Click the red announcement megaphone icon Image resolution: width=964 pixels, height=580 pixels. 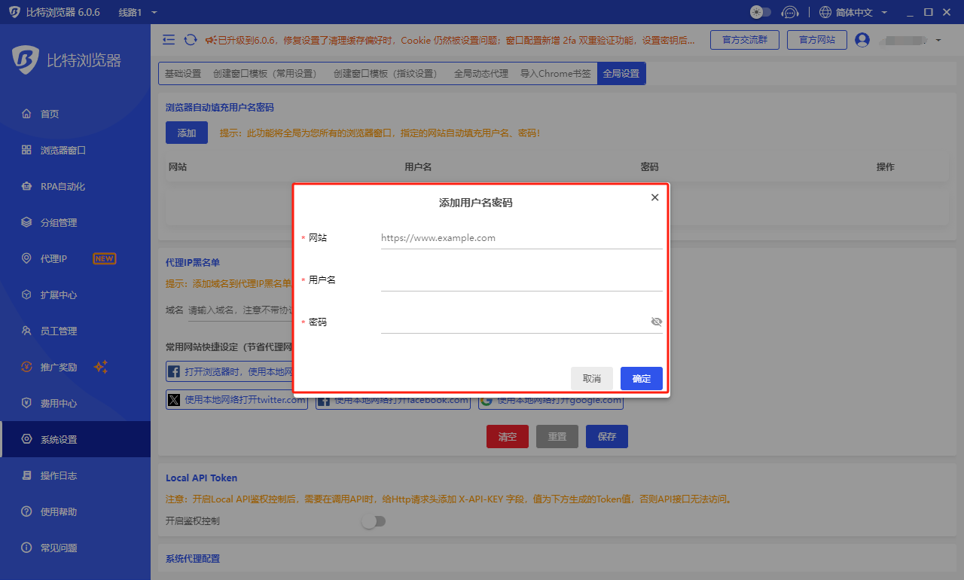pos(211,40)
